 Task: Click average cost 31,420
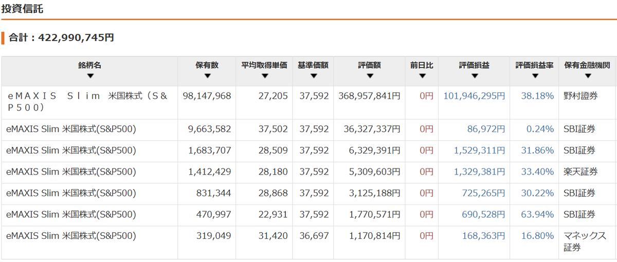273,236
